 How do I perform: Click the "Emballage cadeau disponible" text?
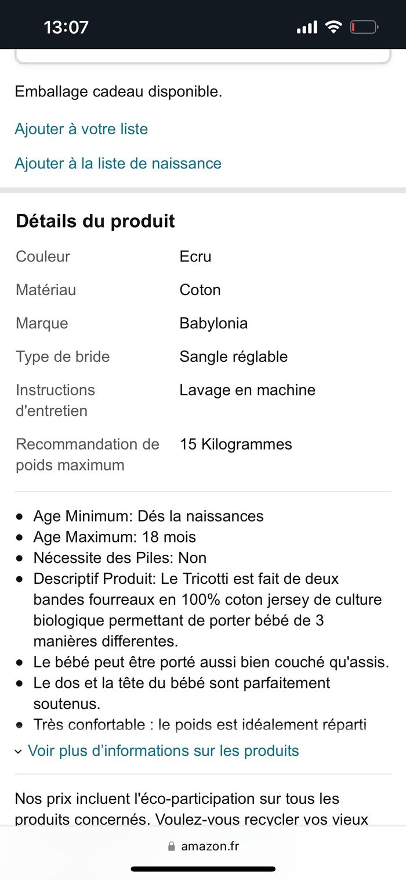click(x=118, y=91)
